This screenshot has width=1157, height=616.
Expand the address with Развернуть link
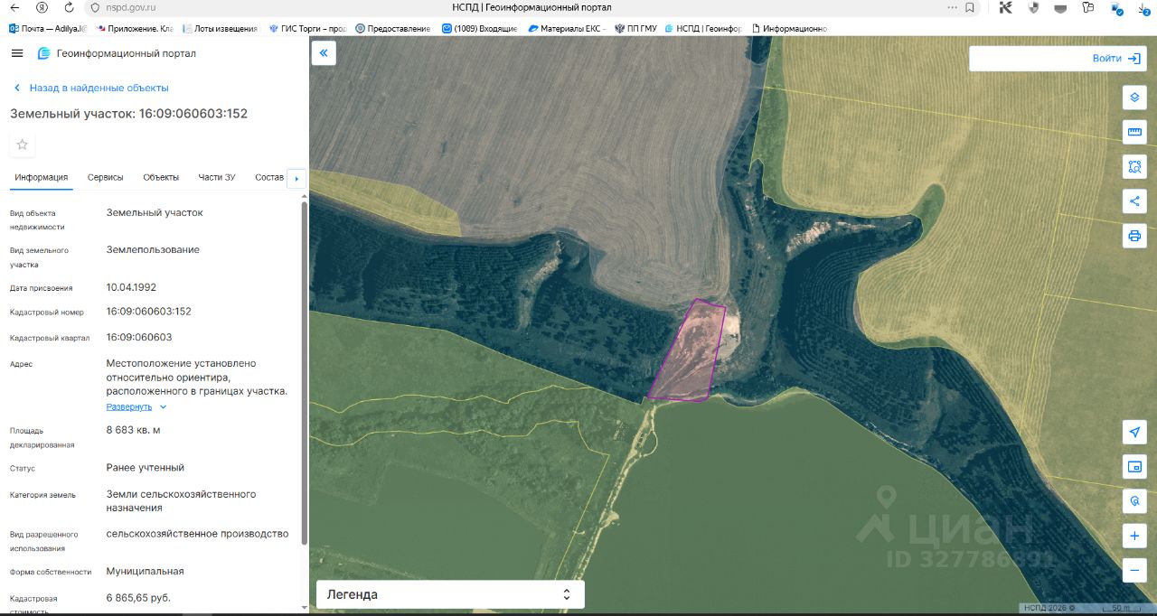coord(129,406)
